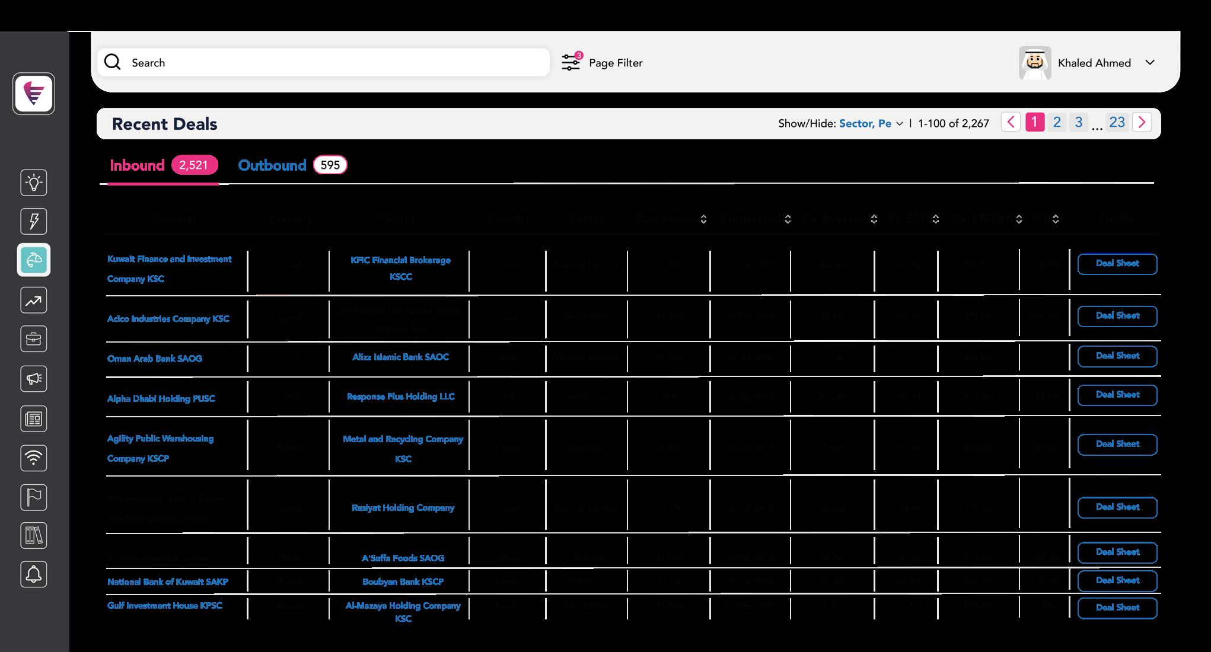Sort by Percentage column arrows
The width and height of the screenshot is (1211, 652).
pyautogui.click(x=703, y=219)
